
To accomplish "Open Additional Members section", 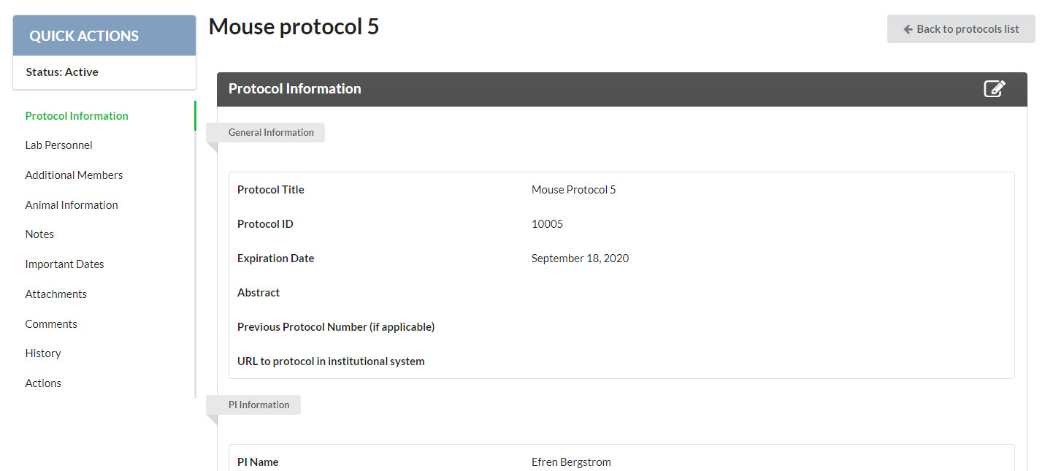I will 74,175.
